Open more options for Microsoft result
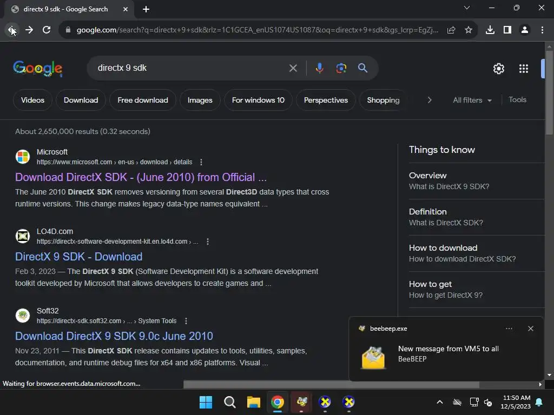 point(201,162)
